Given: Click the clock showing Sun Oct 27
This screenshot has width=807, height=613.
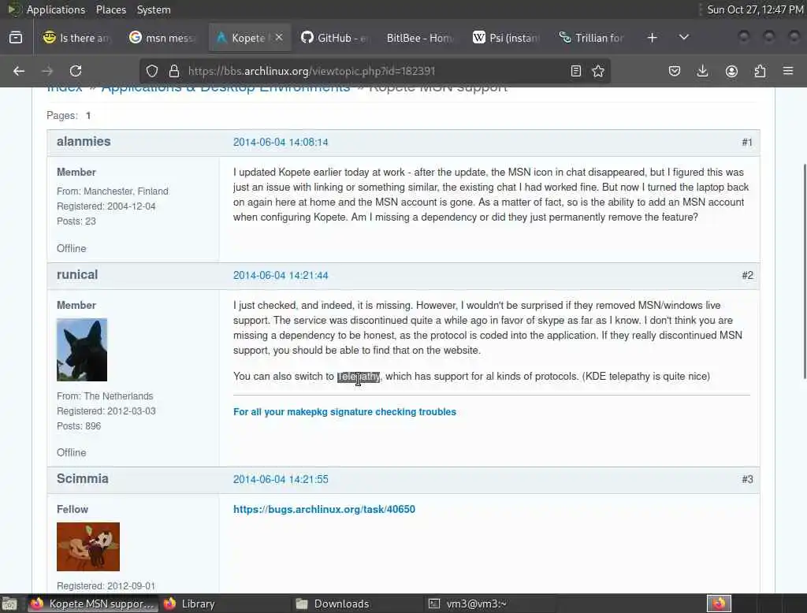Looking at the screenshot, I should (x=755, y=9).
